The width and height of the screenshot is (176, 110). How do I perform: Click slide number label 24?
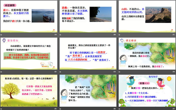pos(174,72)
